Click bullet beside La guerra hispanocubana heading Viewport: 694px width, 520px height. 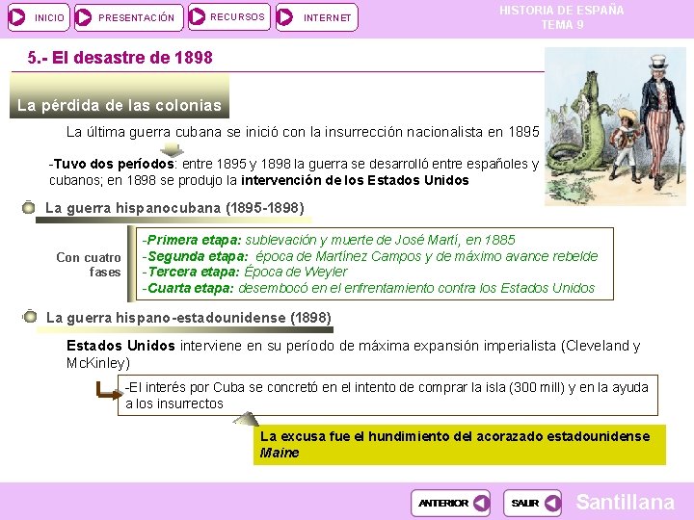pos(29,207)
